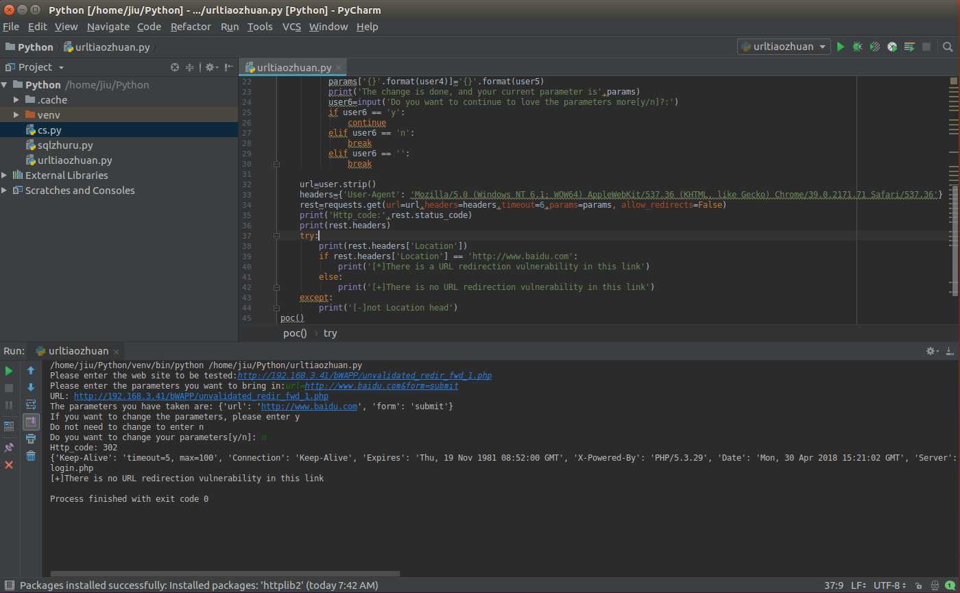
Task: Collapse All icon in Project panel
Action: [x=190, y=67]
